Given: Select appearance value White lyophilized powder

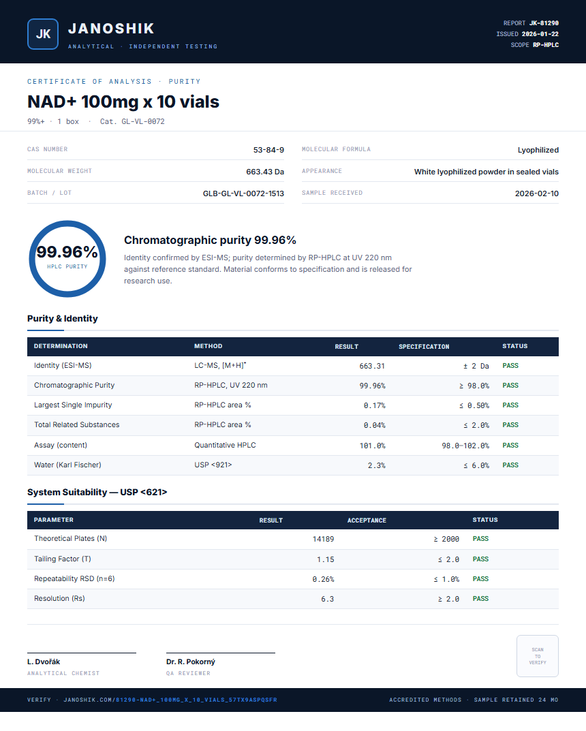Looking at the screenshot, I should 487,172.
